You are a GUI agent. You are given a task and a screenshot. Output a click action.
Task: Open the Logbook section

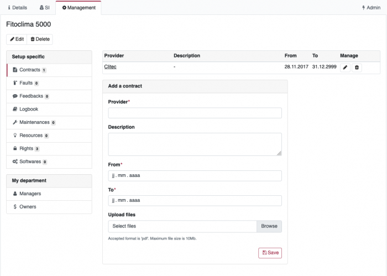28,109
